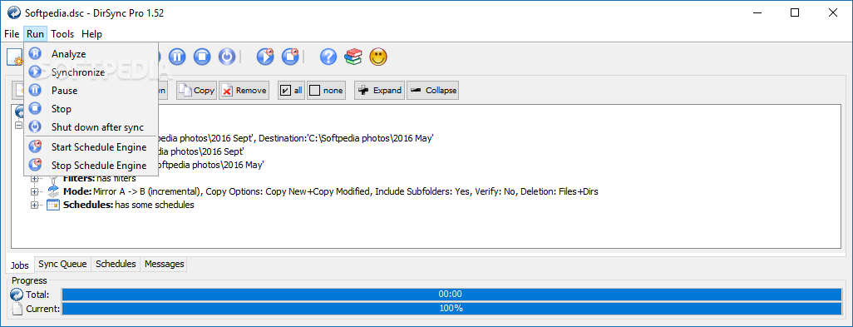Image resolution: width=853 pixels, height=327 pixels.
Task: Switch to the Sync Queue tab
Action: tap(62, 264)
